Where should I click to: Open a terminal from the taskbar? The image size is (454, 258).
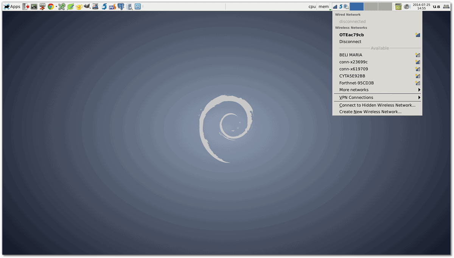(x=33, y=6)
